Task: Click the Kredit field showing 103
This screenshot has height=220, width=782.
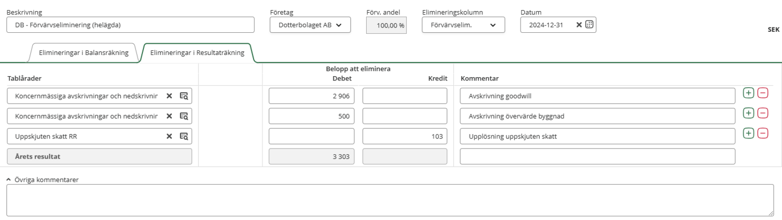Action: [x=404, y=136]
